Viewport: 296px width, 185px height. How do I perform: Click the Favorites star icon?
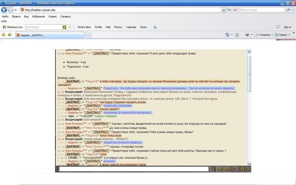pyautogui.click(x=3, y=34)
